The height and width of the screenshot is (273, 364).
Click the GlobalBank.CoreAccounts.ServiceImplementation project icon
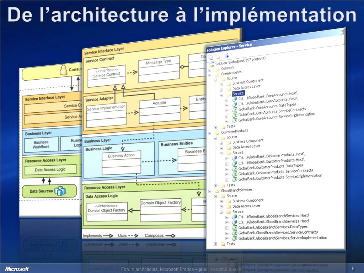(235, 120)
